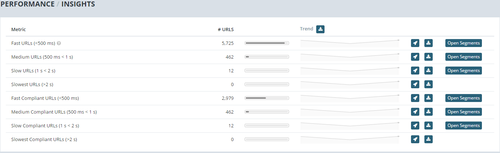The height and width of the screenshot is (153, 500).
Task: Download the Trend column data
Action: coord(320,29)
